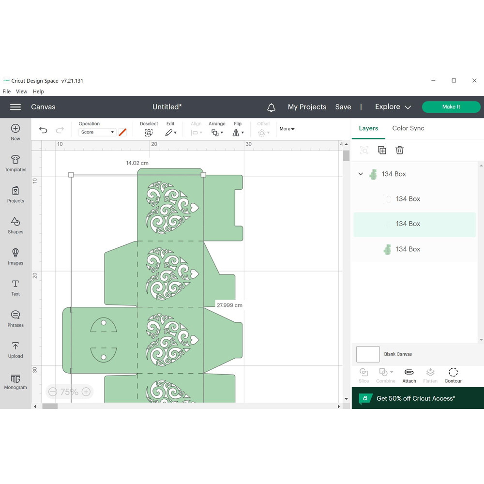Open the Operation Score dropdown
The image size is (484, 484).
coord(97,132)
